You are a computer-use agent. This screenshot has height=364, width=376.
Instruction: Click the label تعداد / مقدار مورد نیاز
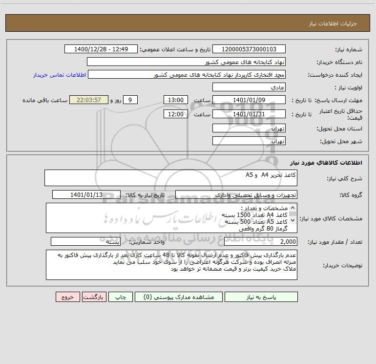335,242
